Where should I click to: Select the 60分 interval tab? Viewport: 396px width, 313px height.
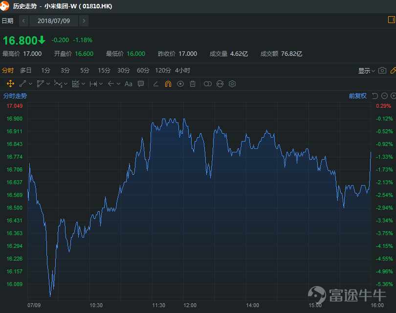tap(143, 71)
